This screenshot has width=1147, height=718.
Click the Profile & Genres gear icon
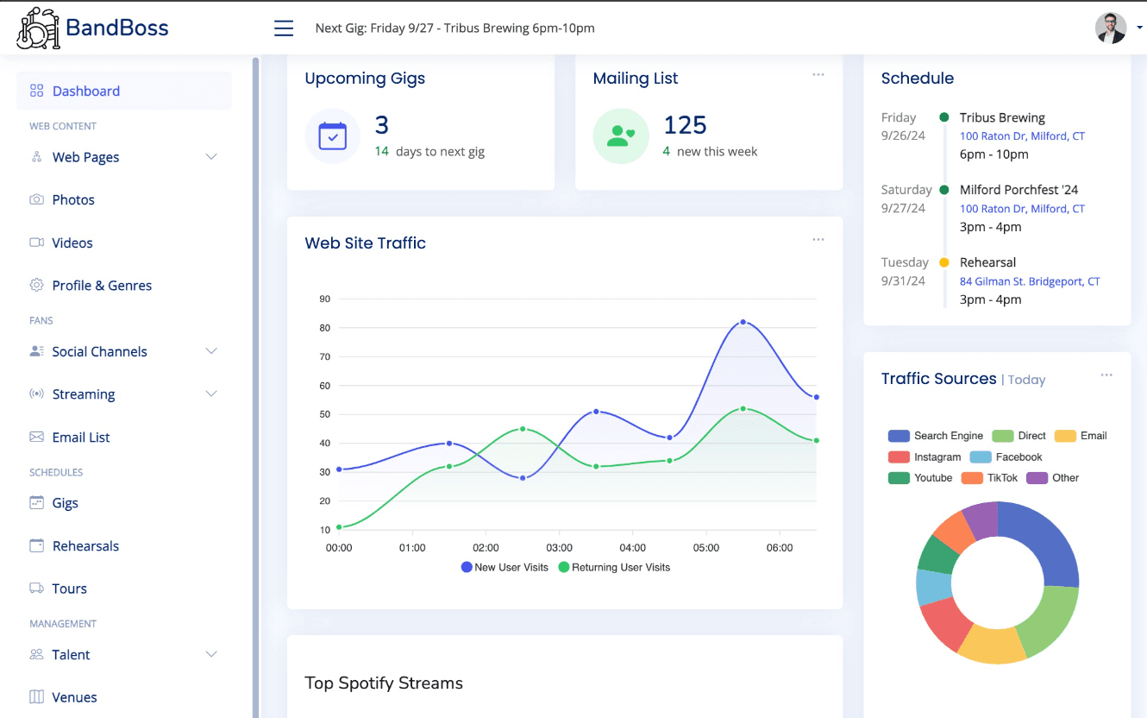(x=36, y=285)
